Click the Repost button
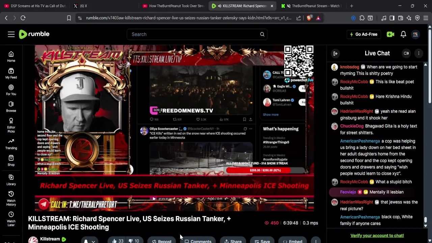The image size is (432, 243). [x=162, y=241]
